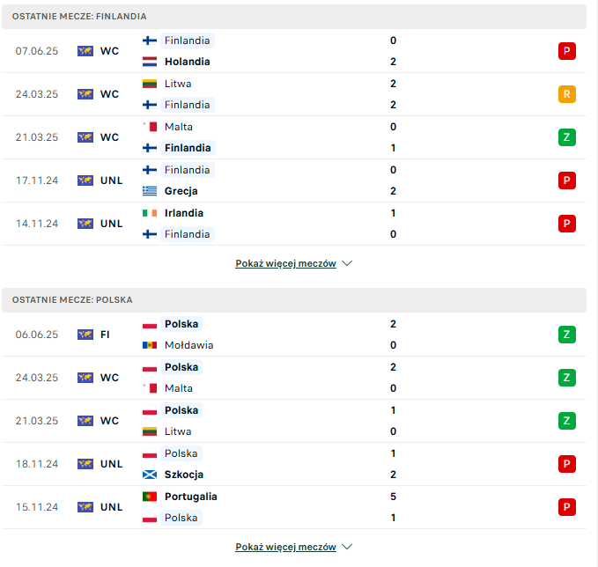Open the Irlandia team name link

pyautogui.click(x=184, y=213)
